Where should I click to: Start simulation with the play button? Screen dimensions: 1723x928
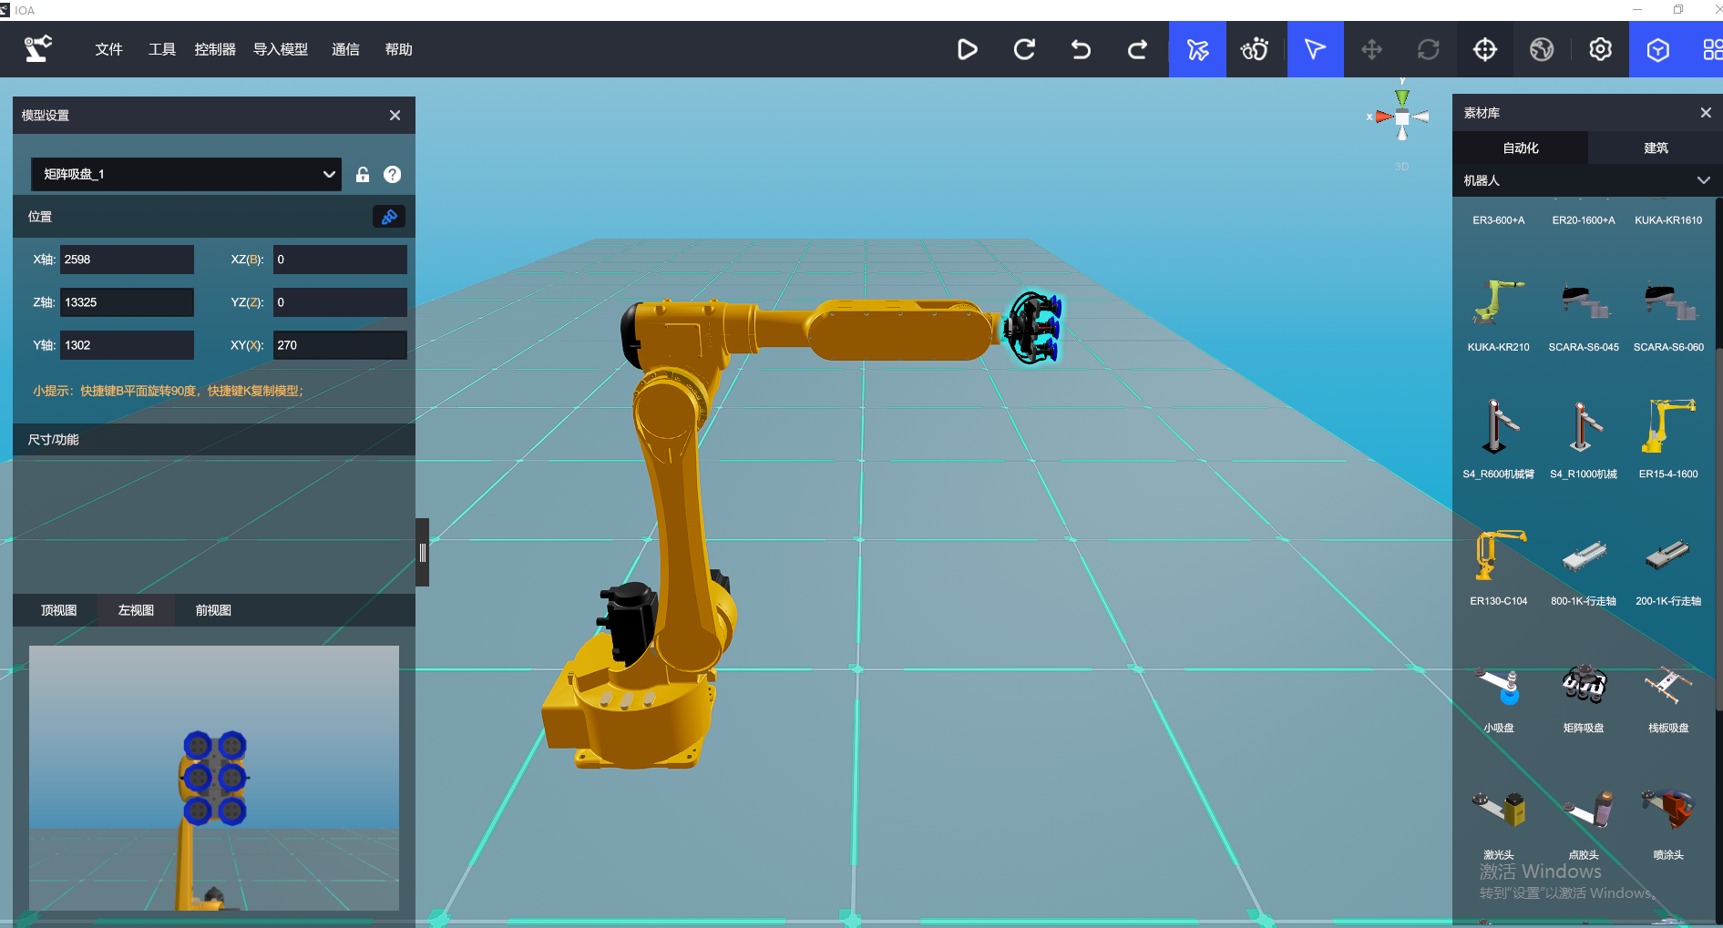click(968, 49)
